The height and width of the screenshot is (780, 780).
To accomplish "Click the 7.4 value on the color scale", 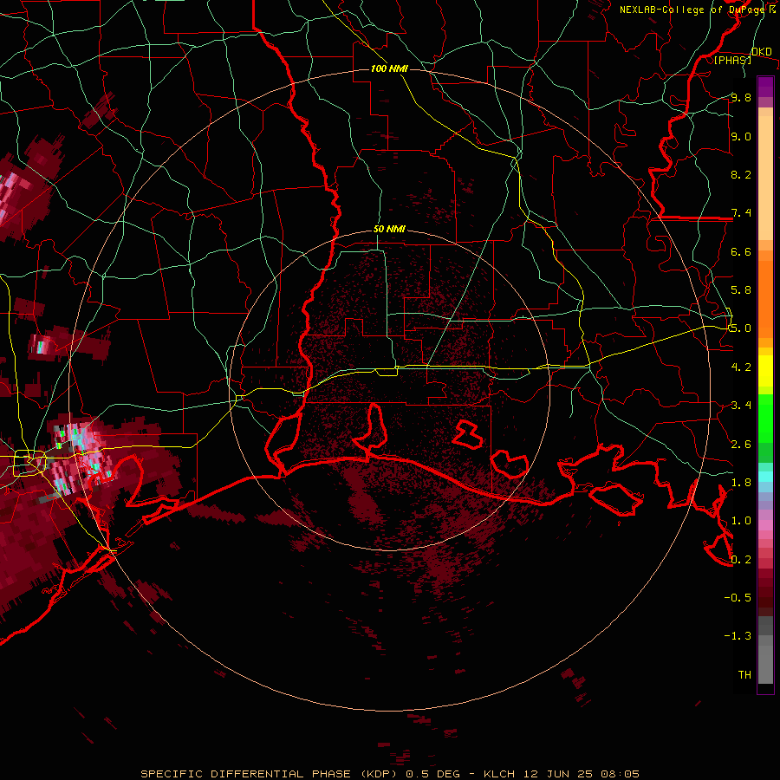I will point(741,213).
